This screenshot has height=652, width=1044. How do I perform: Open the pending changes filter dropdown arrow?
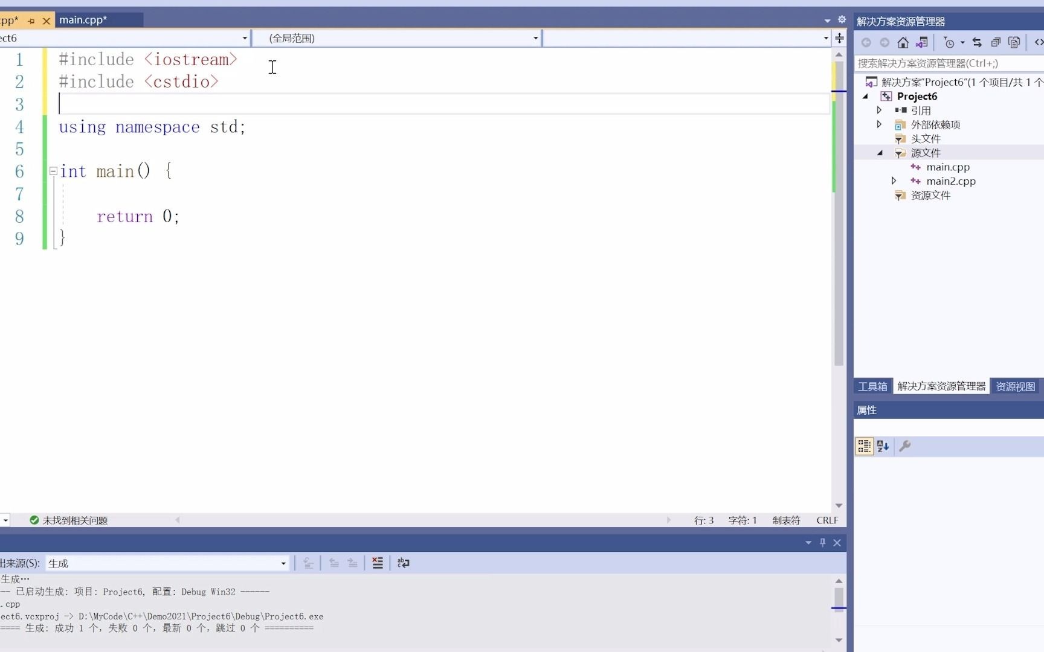tap(962, 42)
